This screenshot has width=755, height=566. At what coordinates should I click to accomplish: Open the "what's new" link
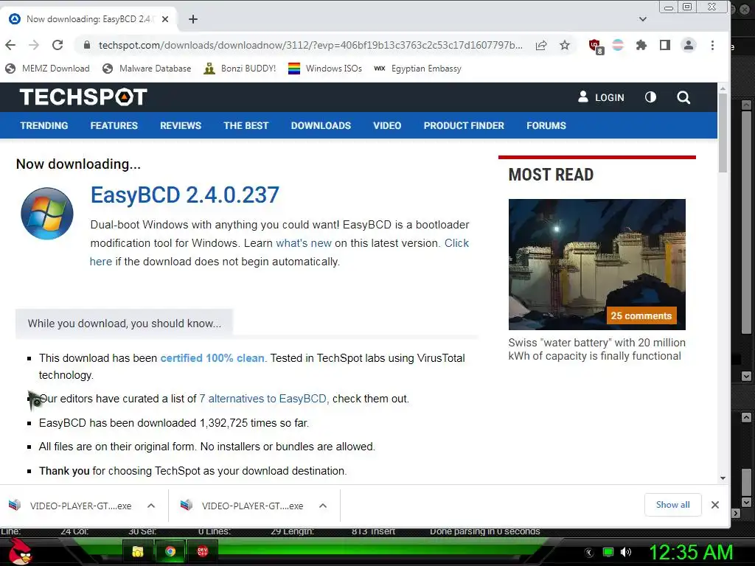304,243
